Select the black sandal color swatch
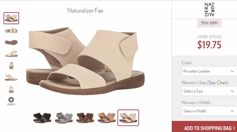Screen dimensions: 237x132 (42, 118)
